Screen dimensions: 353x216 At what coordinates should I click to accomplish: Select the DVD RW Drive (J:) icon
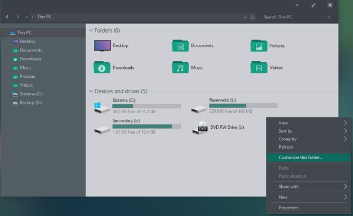click(200, 128)
